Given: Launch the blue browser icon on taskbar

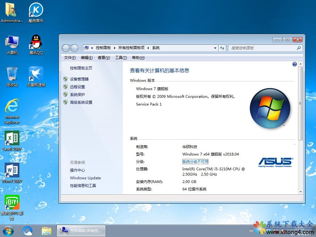Looking at the screenshot, I should [27, 231].
